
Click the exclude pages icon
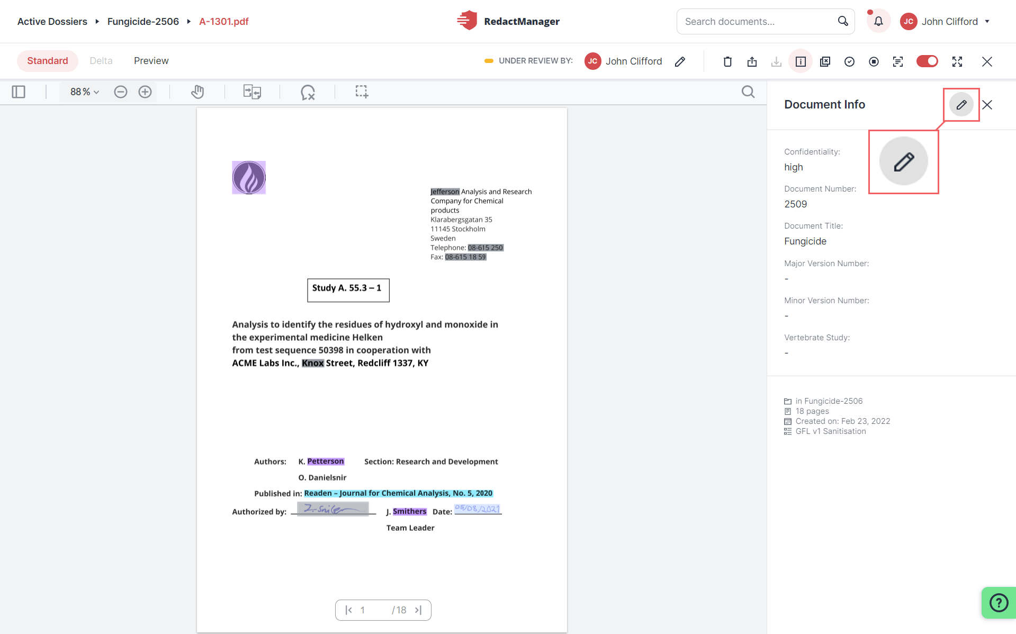[825, 61]
